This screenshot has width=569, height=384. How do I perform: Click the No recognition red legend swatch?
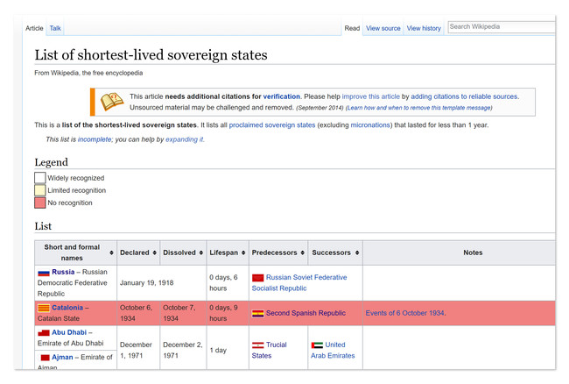40,203
